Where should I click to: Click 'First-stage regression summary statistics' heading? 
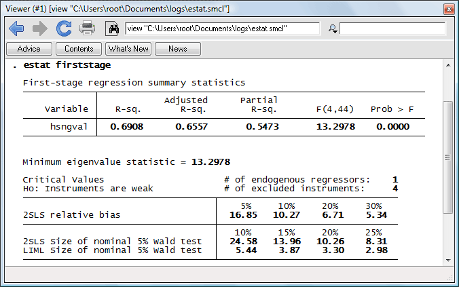tap(134, 83)
